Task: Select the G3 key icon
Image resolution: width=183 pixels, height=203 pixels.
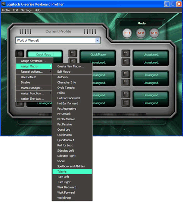Action: coord(126,53)
